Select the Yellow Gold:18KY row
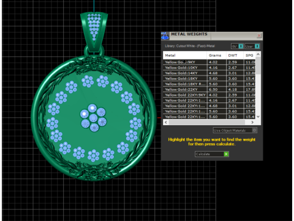Screen dimensions: 294x221 pyautogui.click(x=209, y=79)
